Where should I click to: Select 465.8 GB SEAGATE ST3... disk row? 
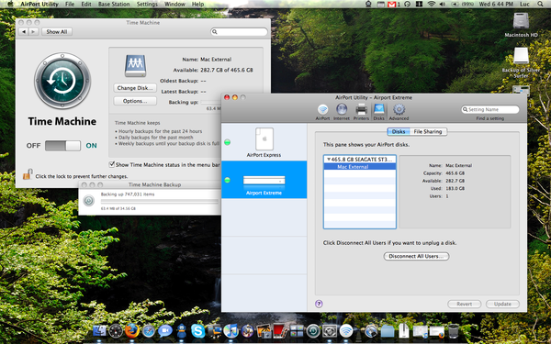tap(359, 160)
